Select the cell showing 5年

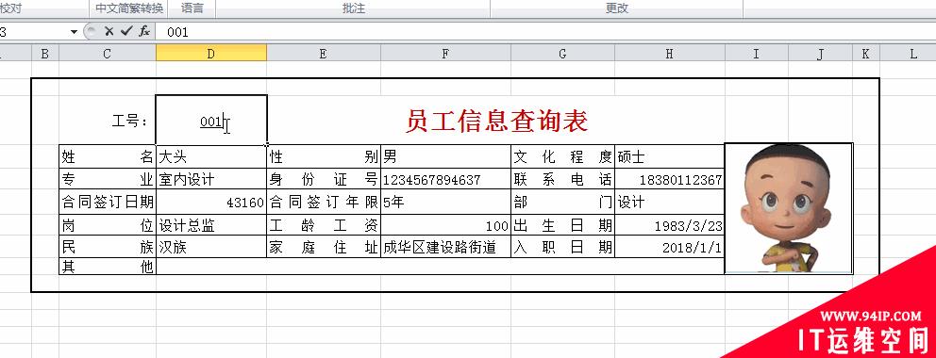[x=446, y=203]
